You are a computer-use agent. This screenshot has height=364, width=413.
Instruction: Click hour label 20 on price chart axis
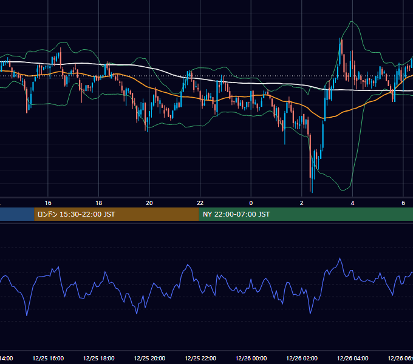pos(149,203)
